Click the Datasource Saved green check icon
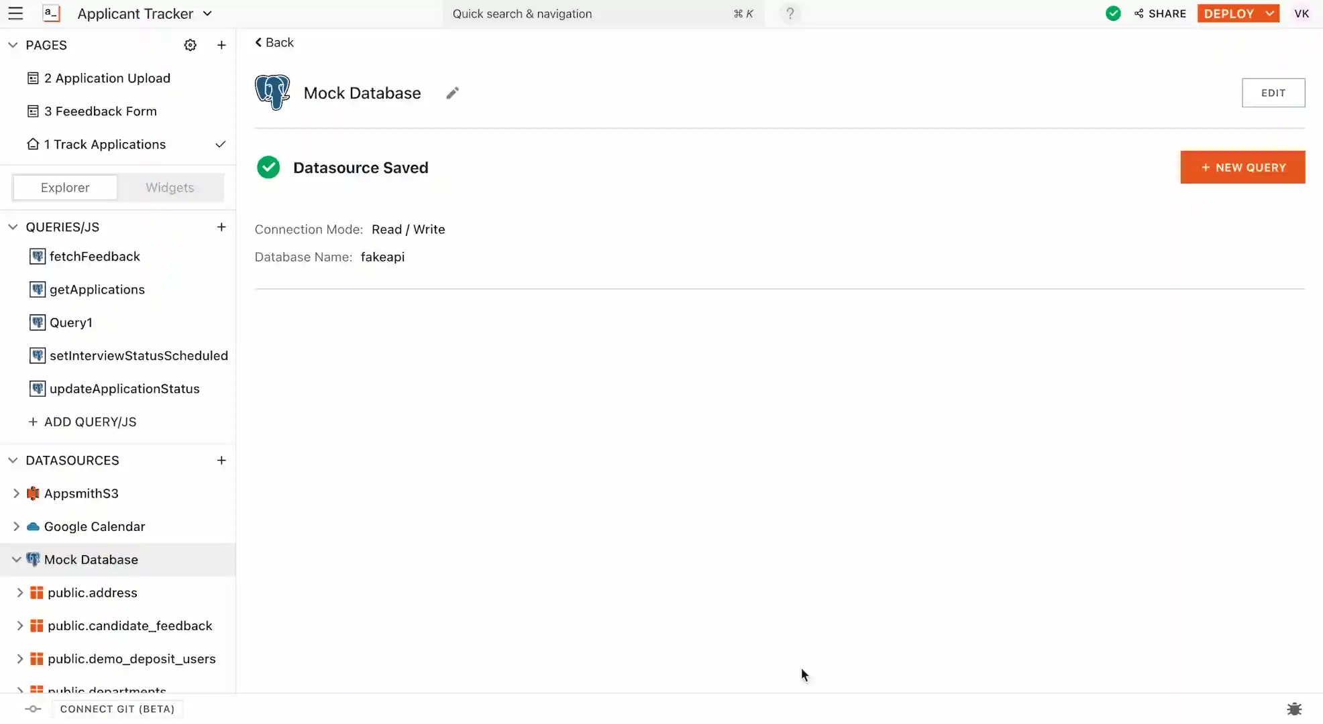 click(x=268, y=167)
